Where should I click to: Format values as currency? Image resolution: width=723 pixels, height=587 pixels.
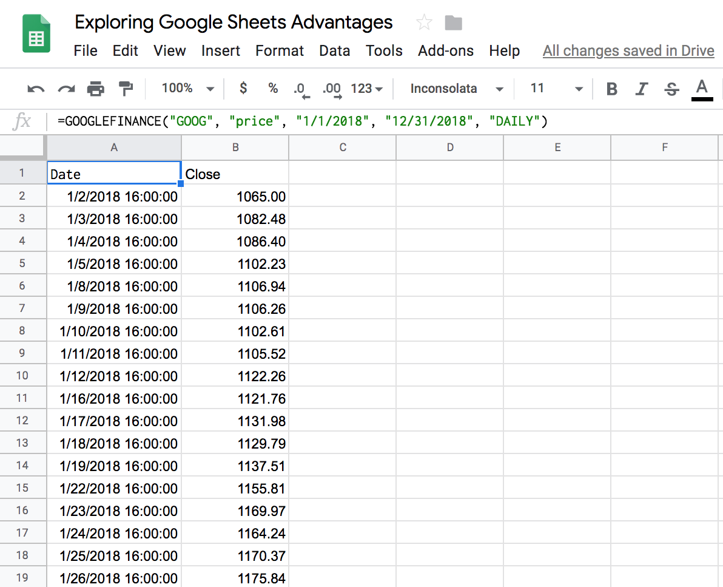coord(243,88)
